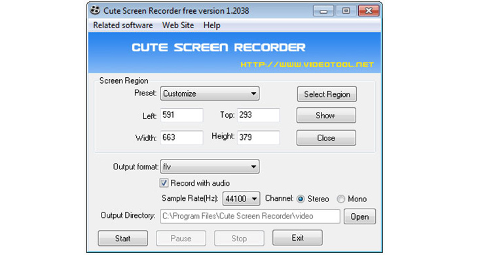
Task: Click the Output Directory path field
Action: (x=250, y=216)
